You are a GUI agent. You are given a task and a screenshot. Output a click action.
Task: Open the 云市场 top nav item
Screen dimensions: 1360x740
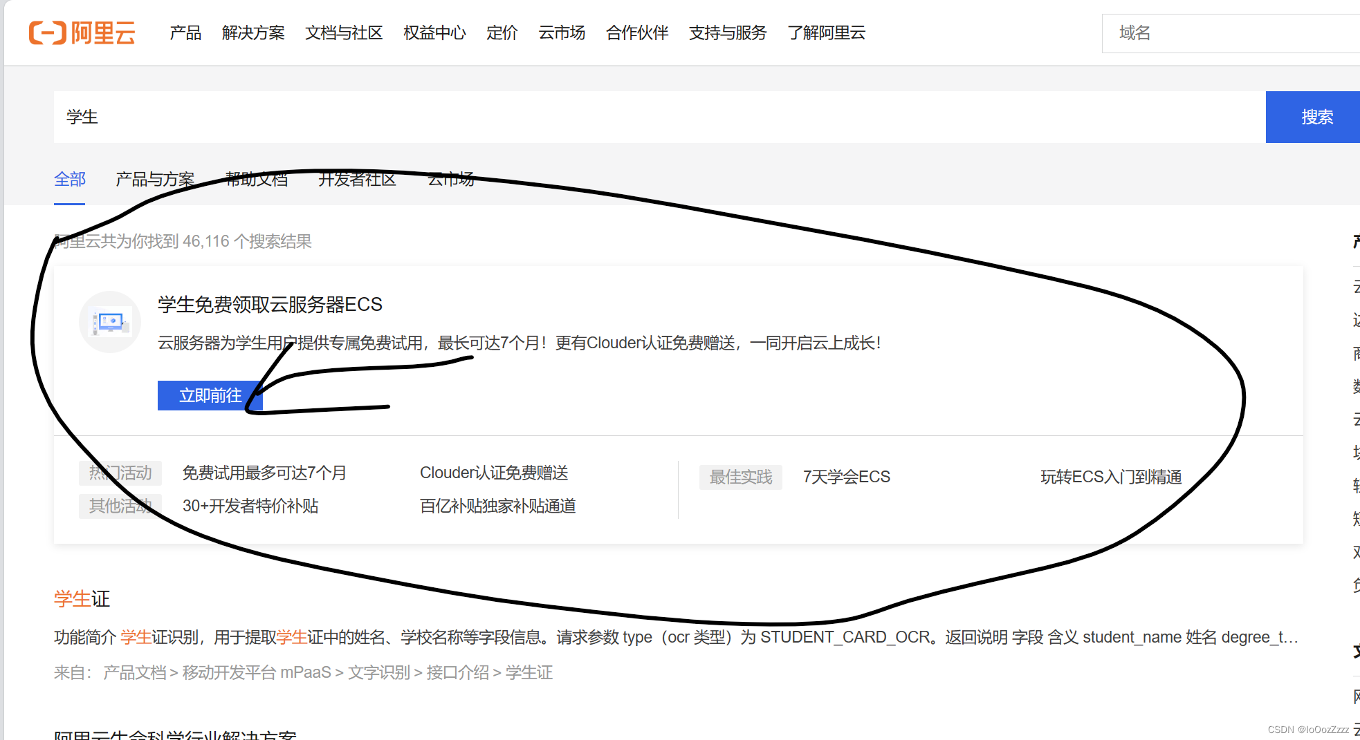(562, 32)
